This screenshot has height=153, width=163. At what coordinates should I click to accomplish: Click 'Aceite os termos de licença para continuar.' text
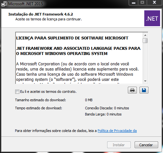point(49,19)
